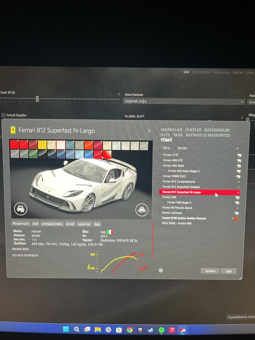The height and width of the screenshot is (340, 255).
Task: Open the SONUÇLAR tab
Action: click(x=222, y=73)
